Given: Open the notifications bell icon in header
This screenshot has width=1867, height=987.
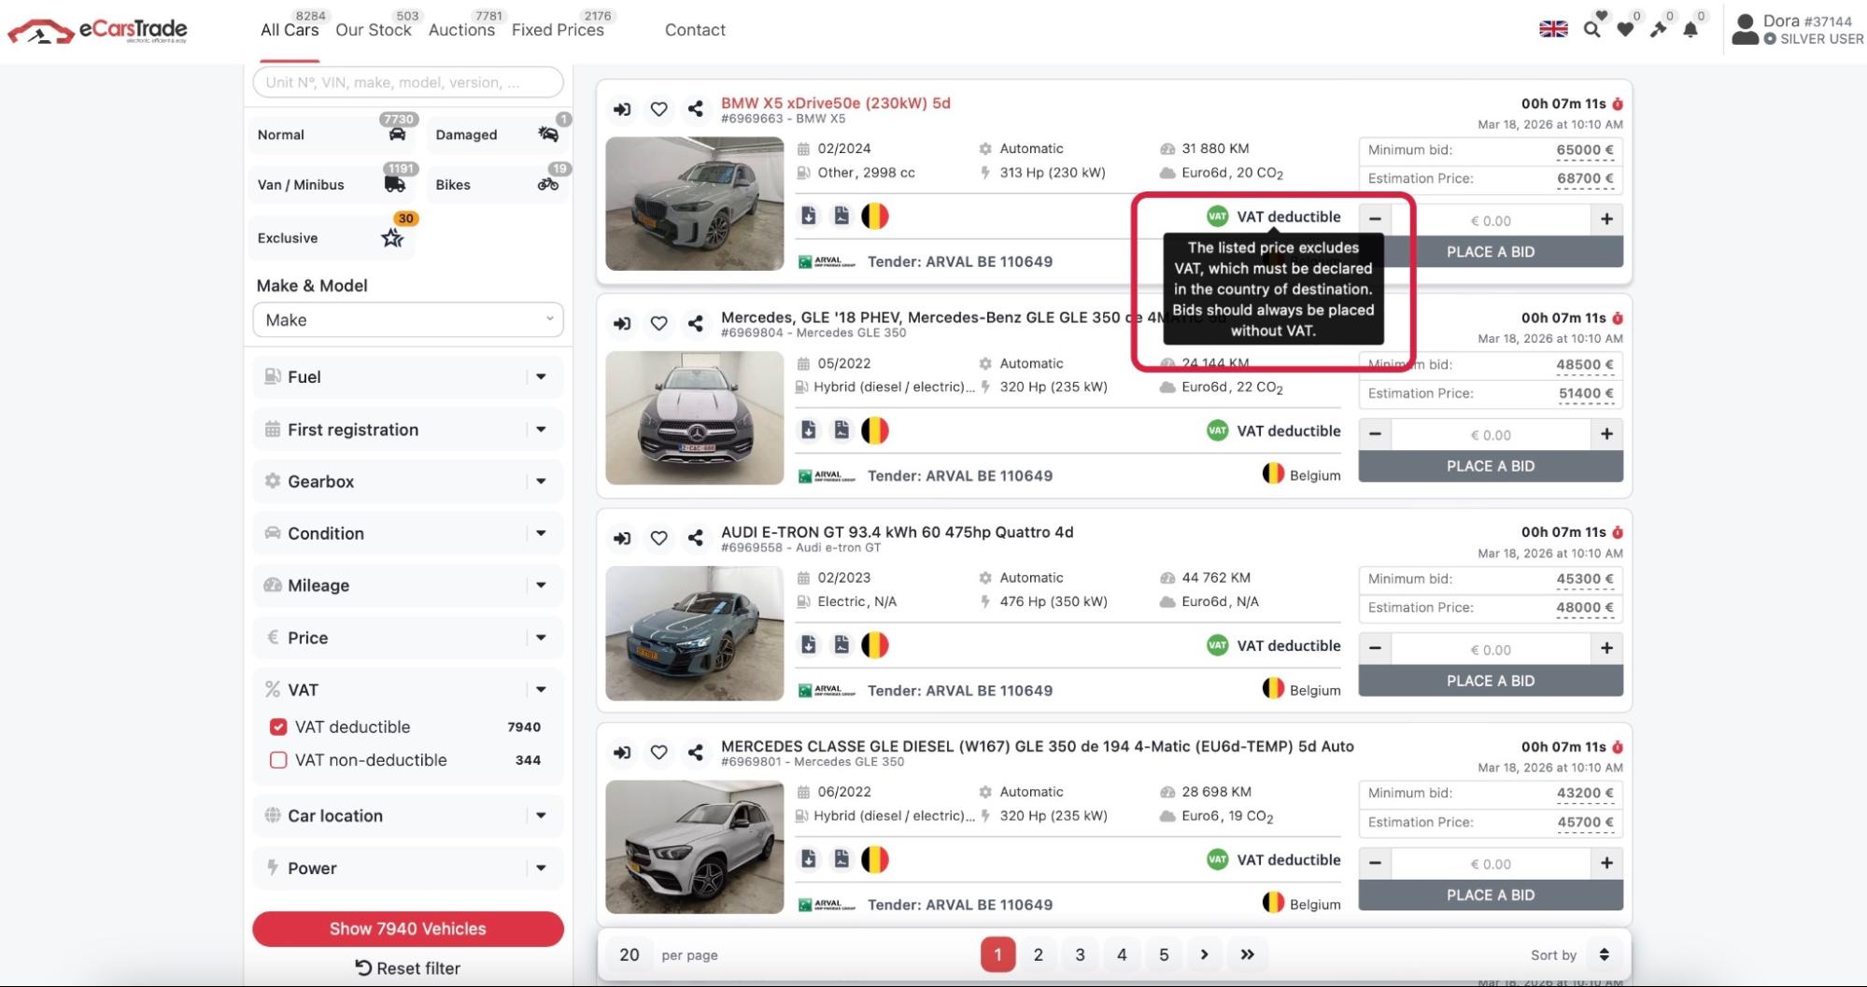Looking at the screenshot, I should (x=1690, y=30).
